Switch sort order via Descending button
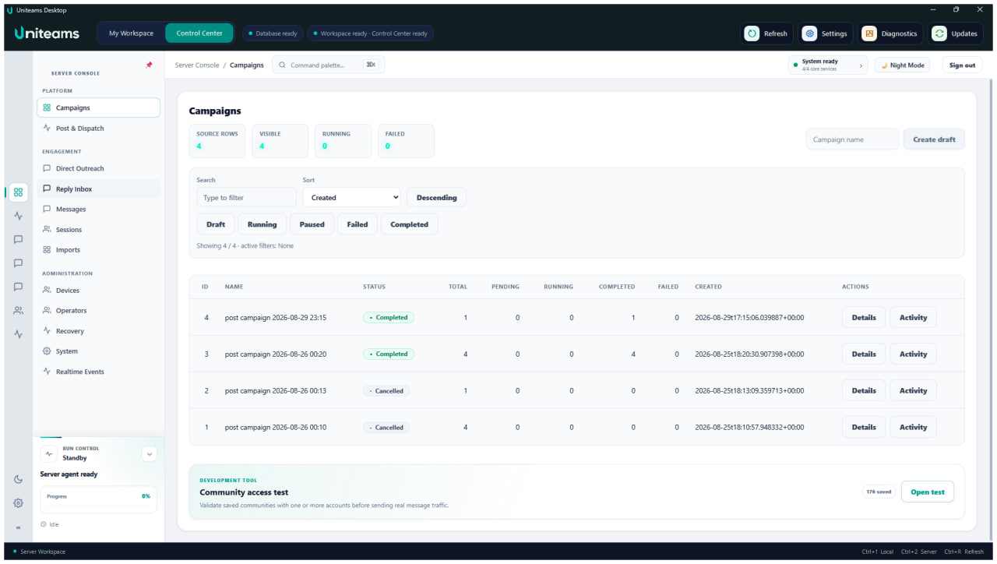997x564 pixels. click(437, 198)
